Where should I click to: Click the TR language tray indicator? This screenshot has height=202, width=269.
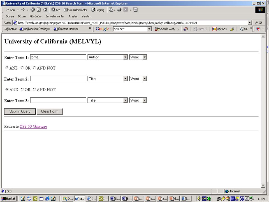click(232, 199)
